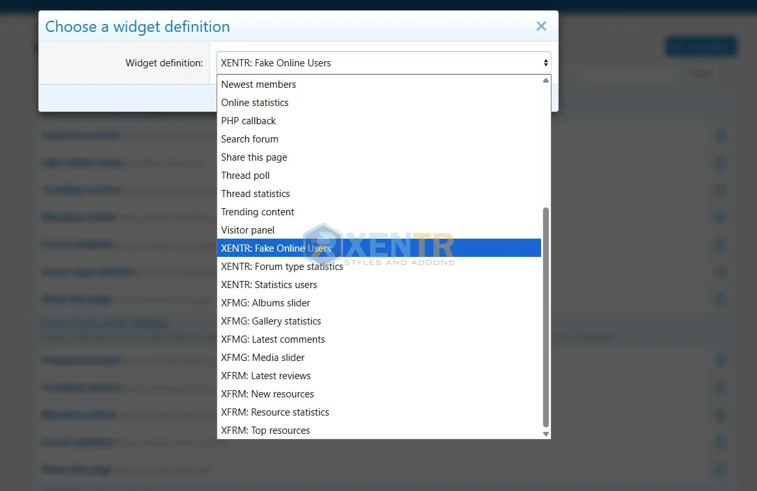Select the Share this page option

[254, 157]
